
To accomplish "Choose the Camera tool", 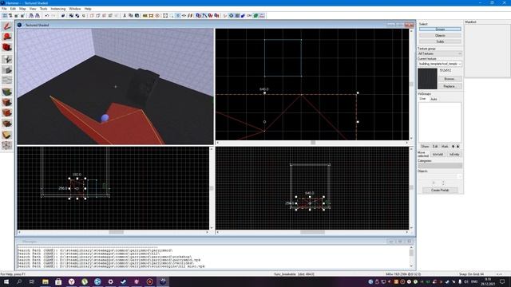I will click(7, 48).
